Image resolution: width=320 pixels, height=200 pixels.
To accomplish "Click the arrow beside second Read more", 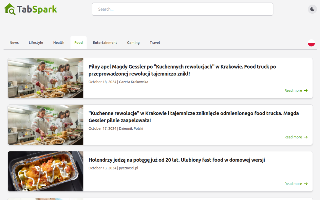I will [305, 137].
